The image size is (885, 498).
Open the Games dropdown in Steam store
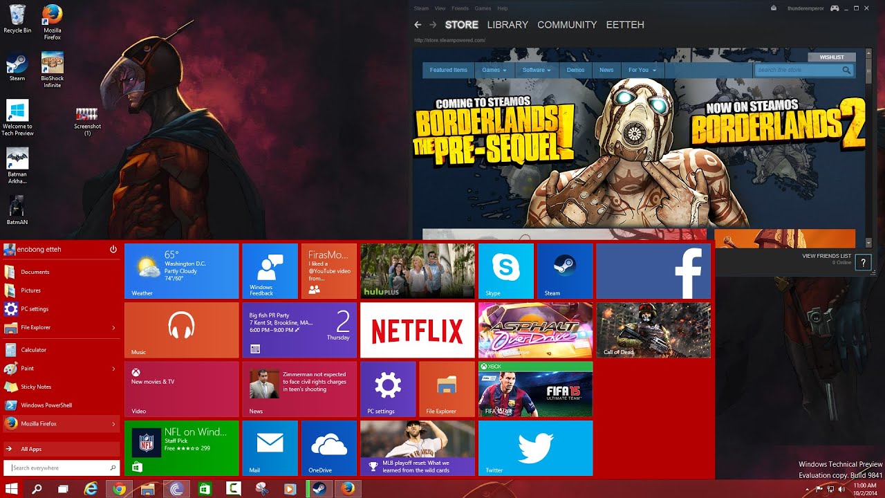point(494,70)
